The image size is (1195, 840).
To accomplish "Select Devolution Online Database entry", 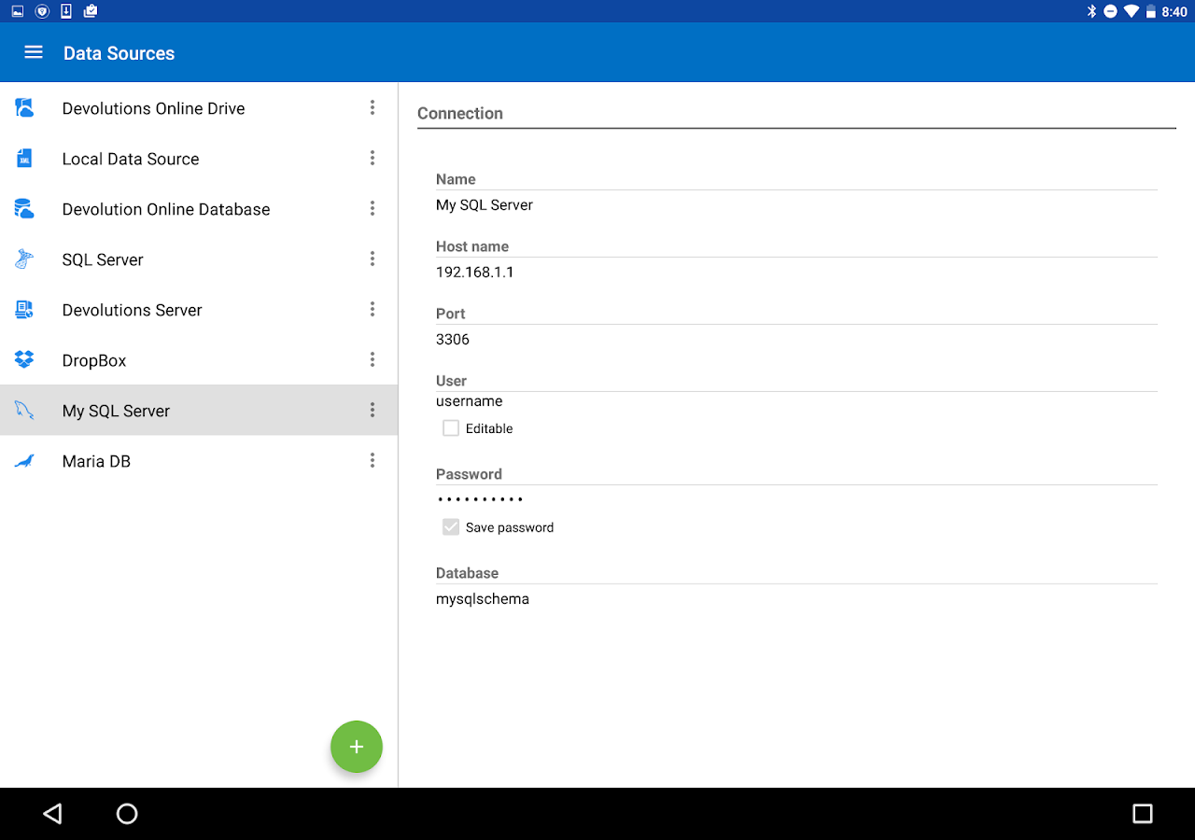I will [x=199, y=209].
